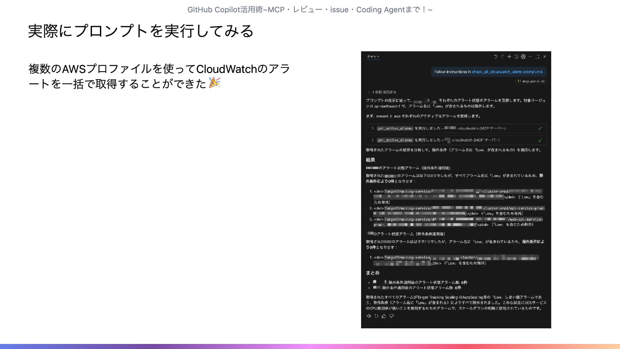Click the sentence starting 'まず、reward と asp'

pos(423,116)
